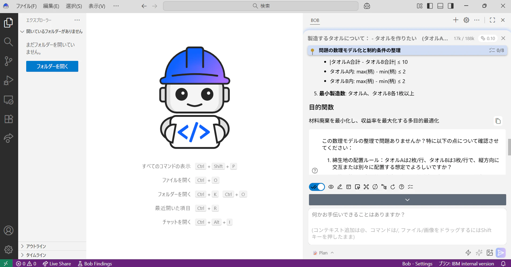511x267 pixels.
Task: Copy the message with the copy icon
Action: pyautogui.click(x=498, y=121)
